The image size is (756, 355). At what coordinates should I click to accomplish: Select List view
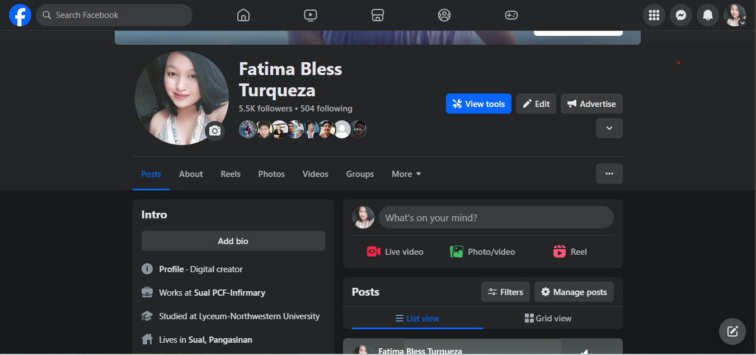[417, 318]
